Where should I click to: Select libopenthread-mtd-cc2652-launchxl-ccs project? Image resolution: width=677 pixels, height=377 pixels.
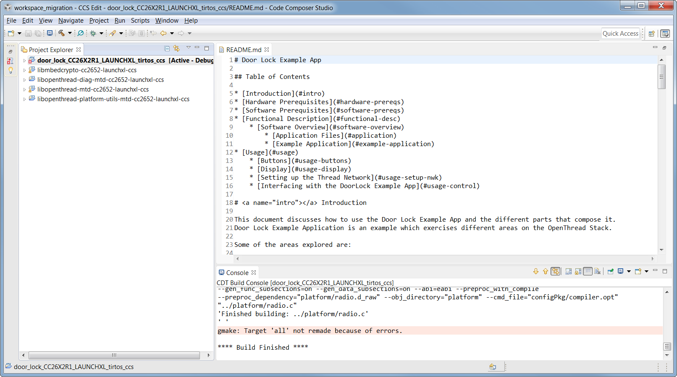pyautogui.click(x=93, y=89)
